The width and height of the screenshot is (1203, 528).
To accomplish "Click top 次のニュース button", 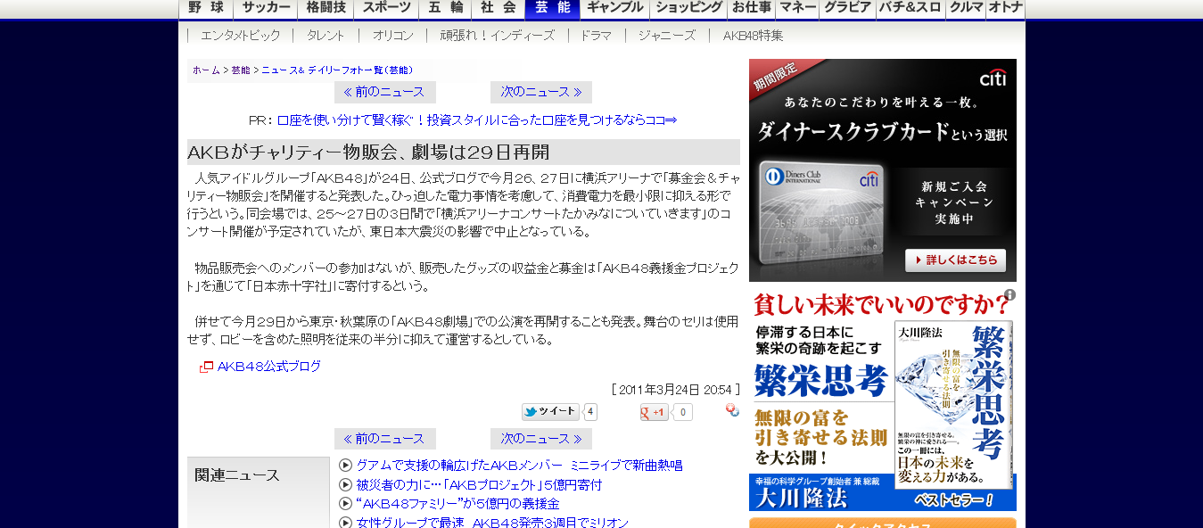I will pyautogui.click(x=541, y=92).
